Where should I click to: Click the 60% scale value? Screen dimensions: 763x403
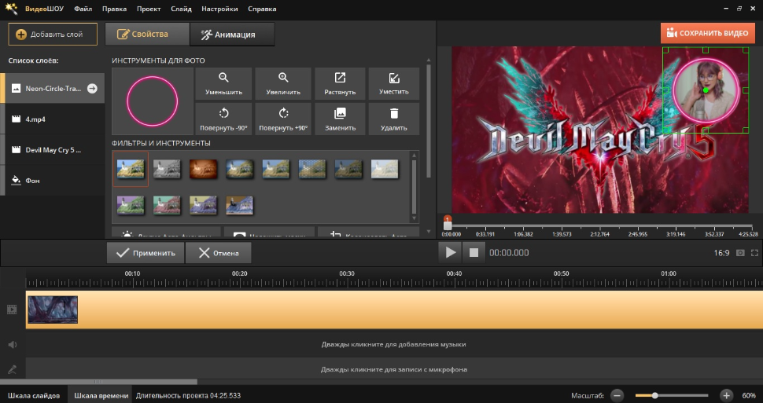tap(748, 395)
